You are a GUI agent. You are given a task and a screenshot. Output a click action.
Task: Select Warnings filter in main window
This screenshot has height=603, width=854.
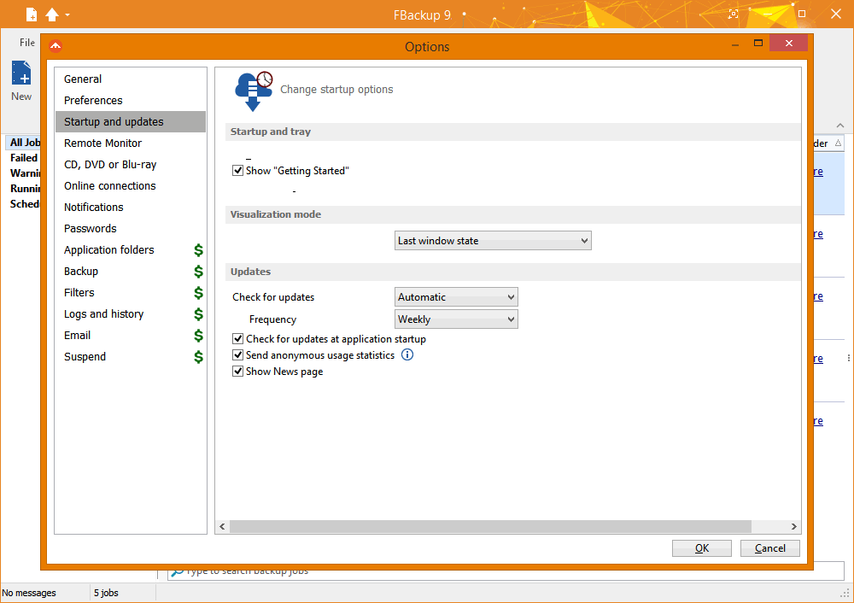point(25,173)
